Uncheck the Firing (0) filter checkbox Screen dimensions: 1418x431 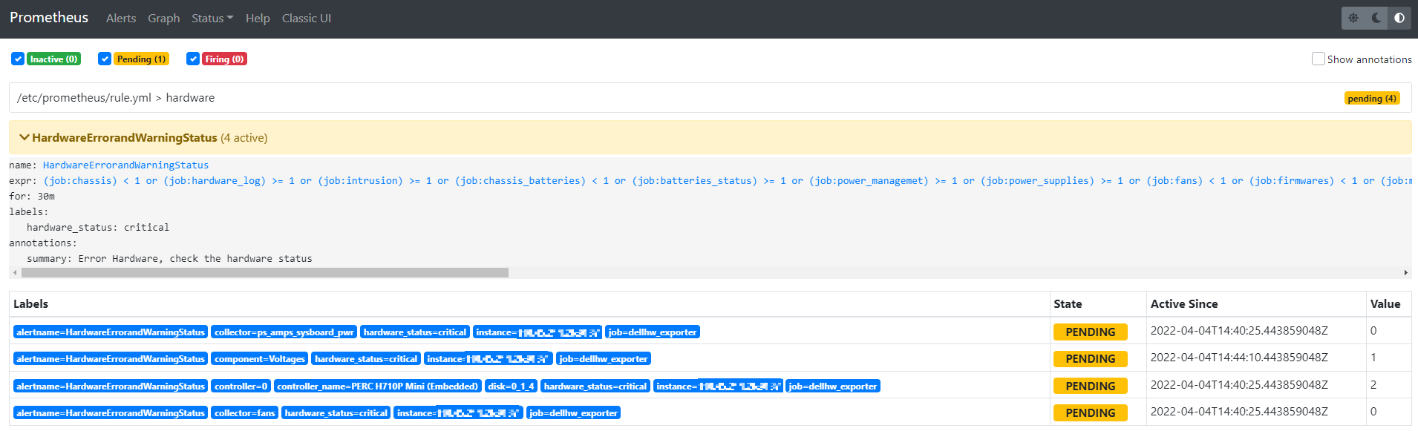193,59
